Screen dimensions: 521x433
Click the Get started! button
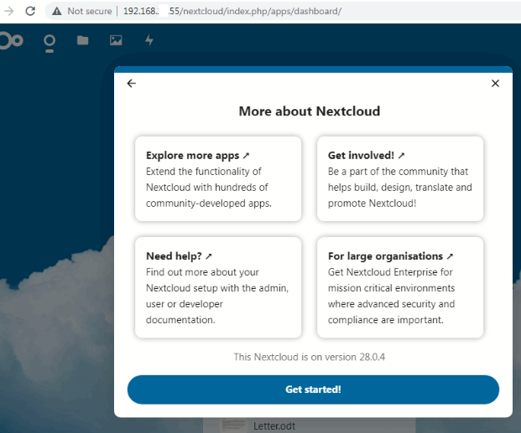coord(313,389)
